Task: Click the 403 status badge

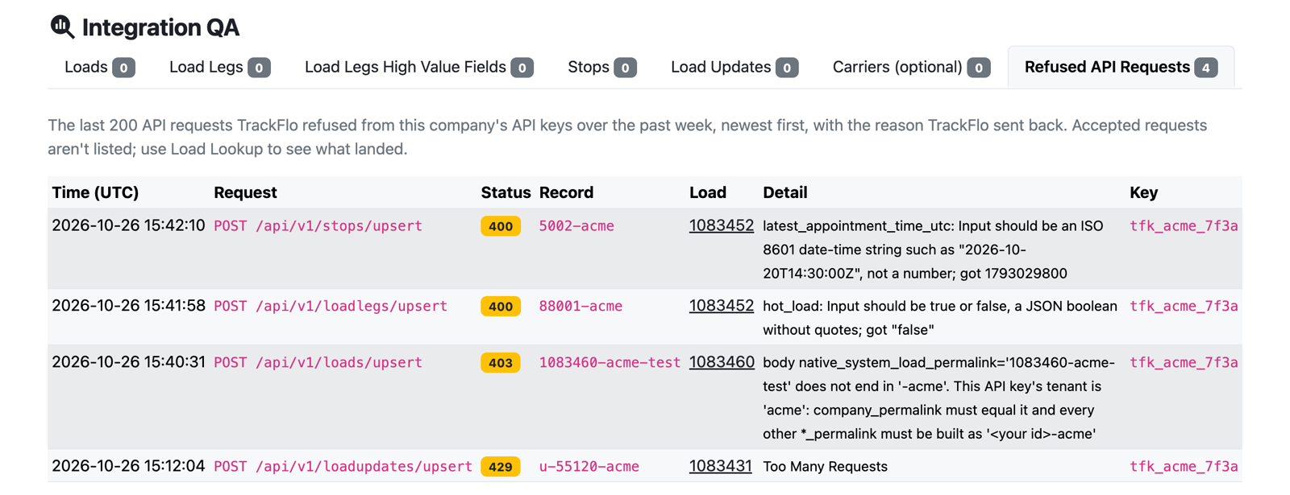Action: pyautogui.click(x=501, y=362)
